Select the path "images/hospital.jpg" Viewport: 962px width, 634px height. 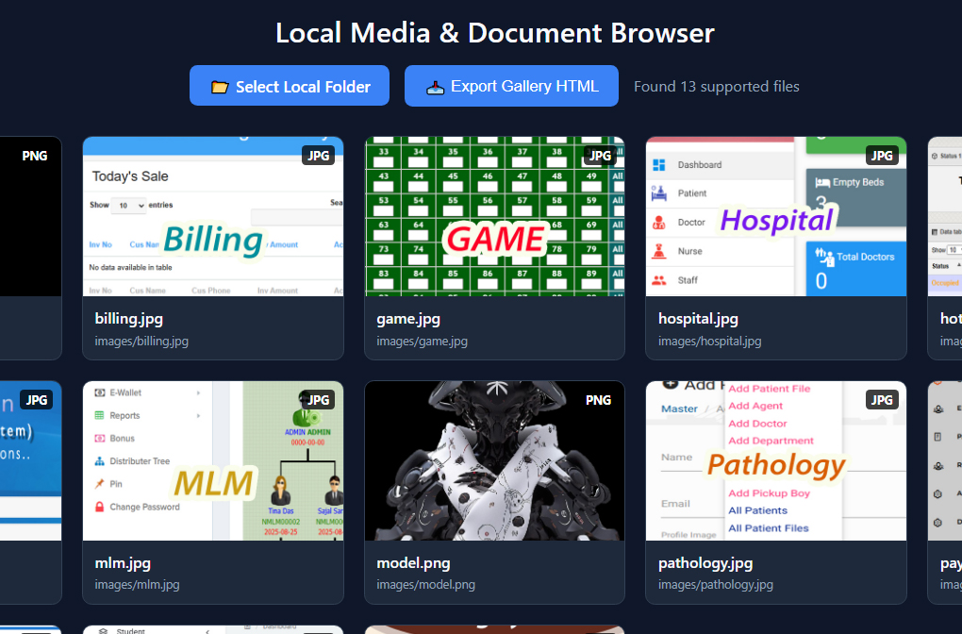click(710, 342)
